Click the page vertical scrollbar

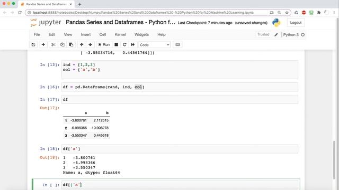pyautogui.click(x=334, y=159)
